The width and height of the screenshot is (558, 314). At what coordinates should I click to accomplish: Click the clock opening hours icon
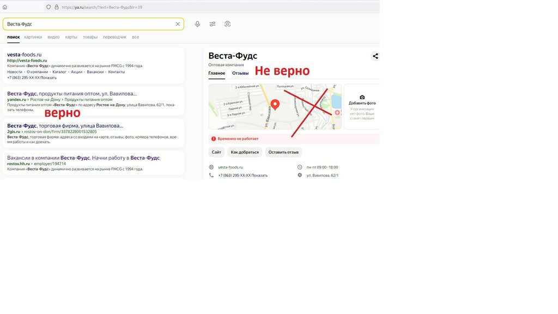pos(300,167)
